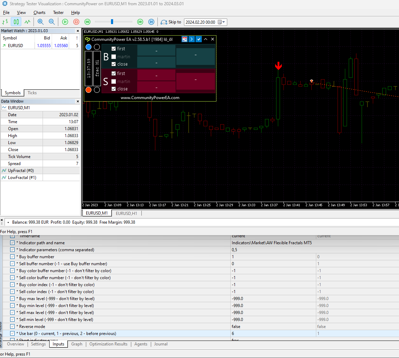Open the File menu
Viewport: 399px width, 358px height.
pyautogui.click(x=6, y=13)
